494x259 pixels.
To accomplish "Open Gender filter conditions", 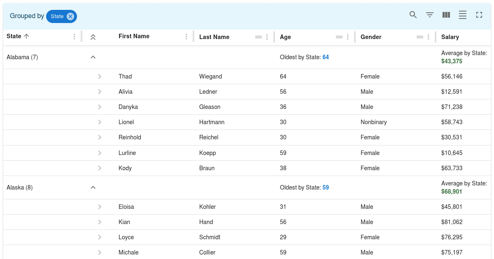I will point(419,37).
